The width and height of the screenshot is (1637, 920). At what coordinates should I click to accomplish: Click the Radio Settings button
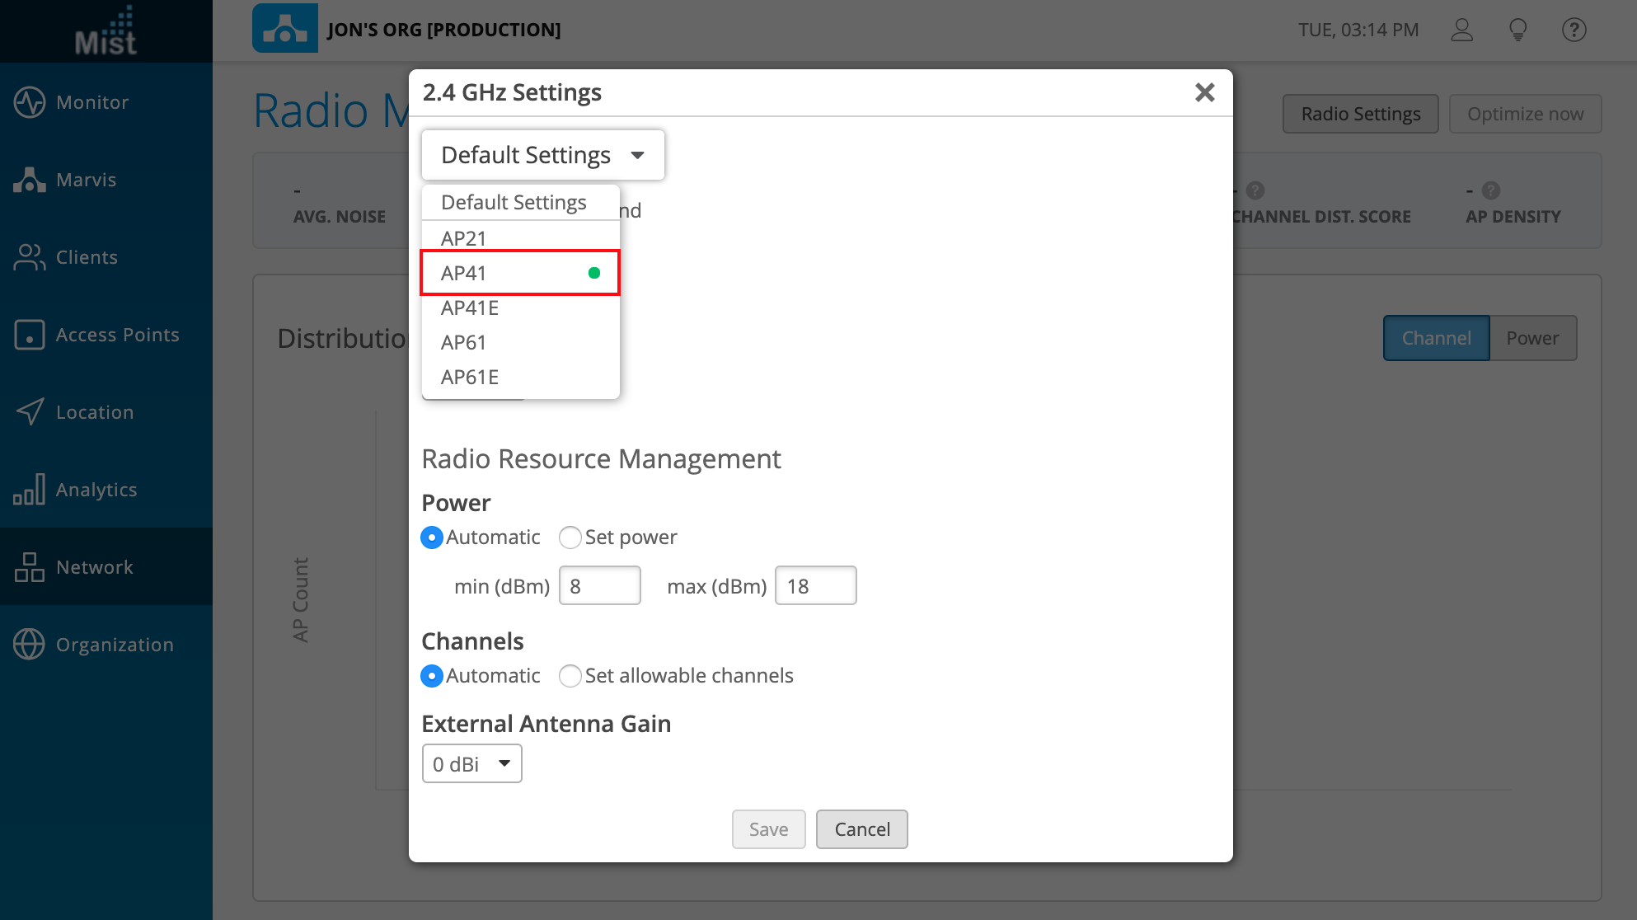point(1360,114)
